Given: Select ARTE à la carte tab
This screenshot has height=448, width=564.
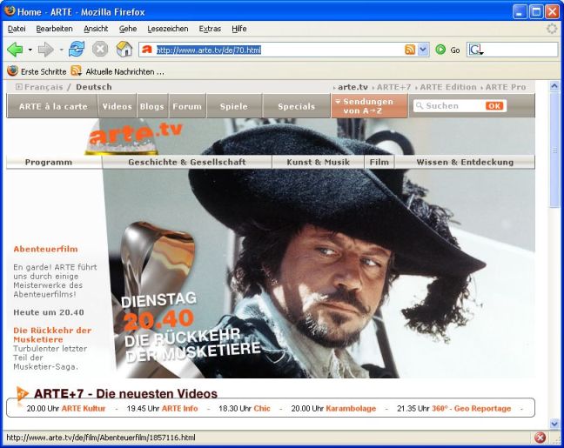Looking at the screenshot, I should [52, 106].
